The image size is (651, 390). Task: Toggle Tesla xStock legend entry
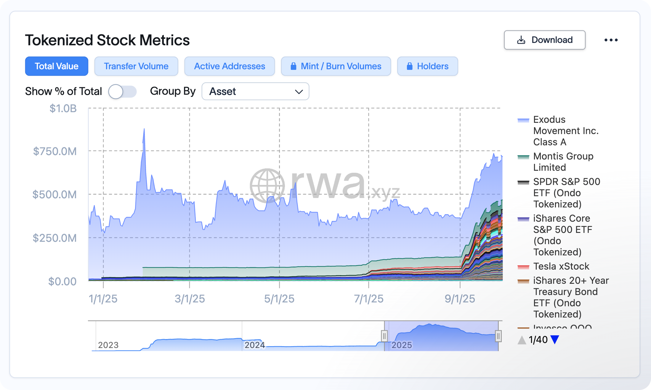click(561, 266)
